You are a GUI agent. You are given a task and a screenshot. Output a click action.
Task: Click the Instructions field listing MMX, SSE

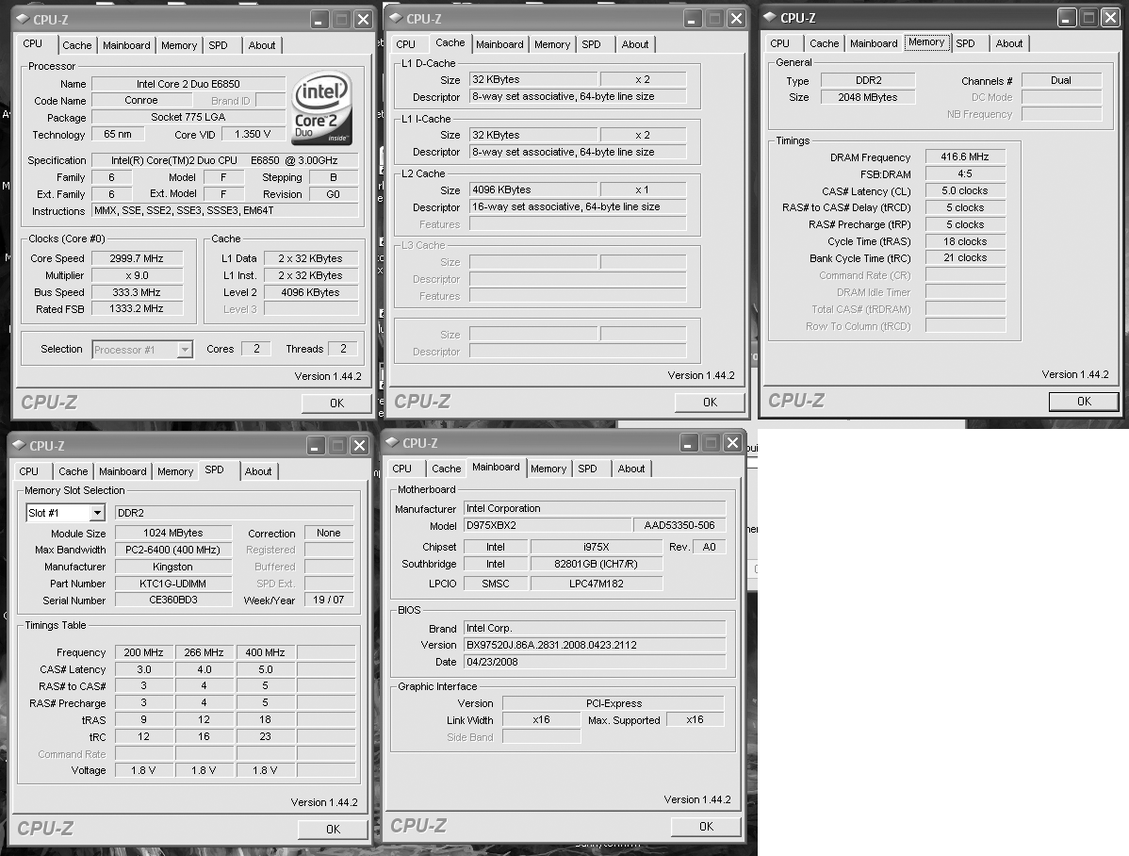pyautogui.click(x=224, y=211)
